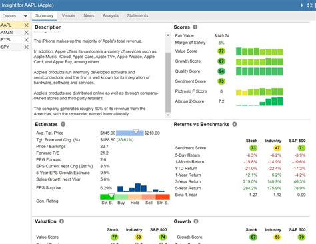Open the News tab

coord(89,15)
